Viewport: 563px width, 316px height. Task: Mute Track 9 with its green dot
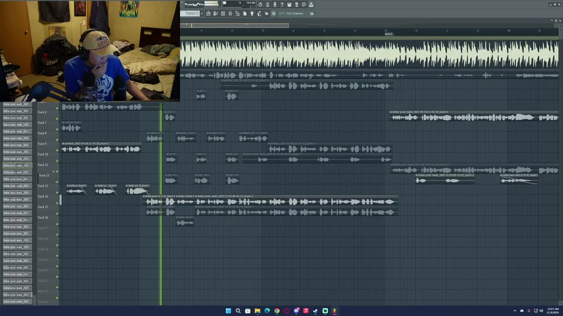coord(57,150)
